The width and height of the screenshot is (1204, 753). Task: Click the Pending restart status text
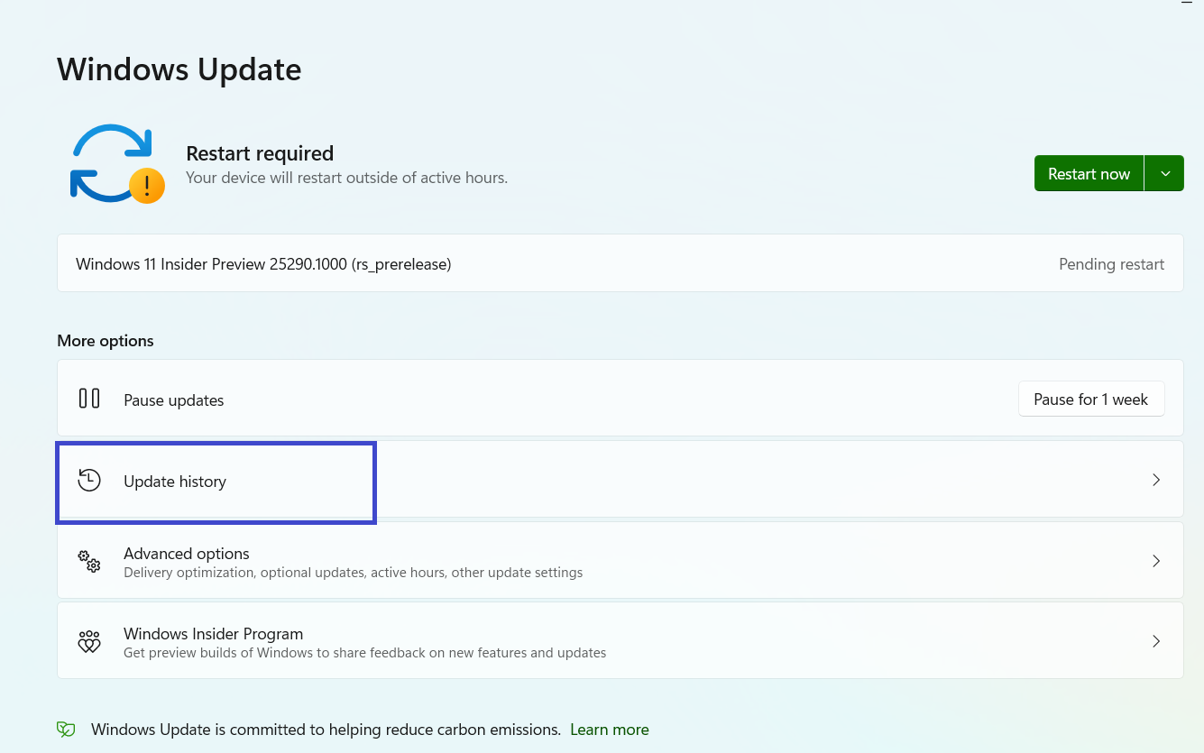tap(1111, 264)
